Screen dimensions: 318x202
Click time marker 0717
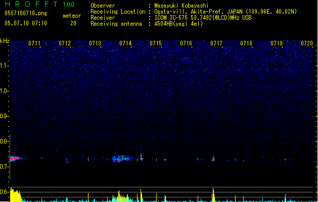(x=216, y=43)
